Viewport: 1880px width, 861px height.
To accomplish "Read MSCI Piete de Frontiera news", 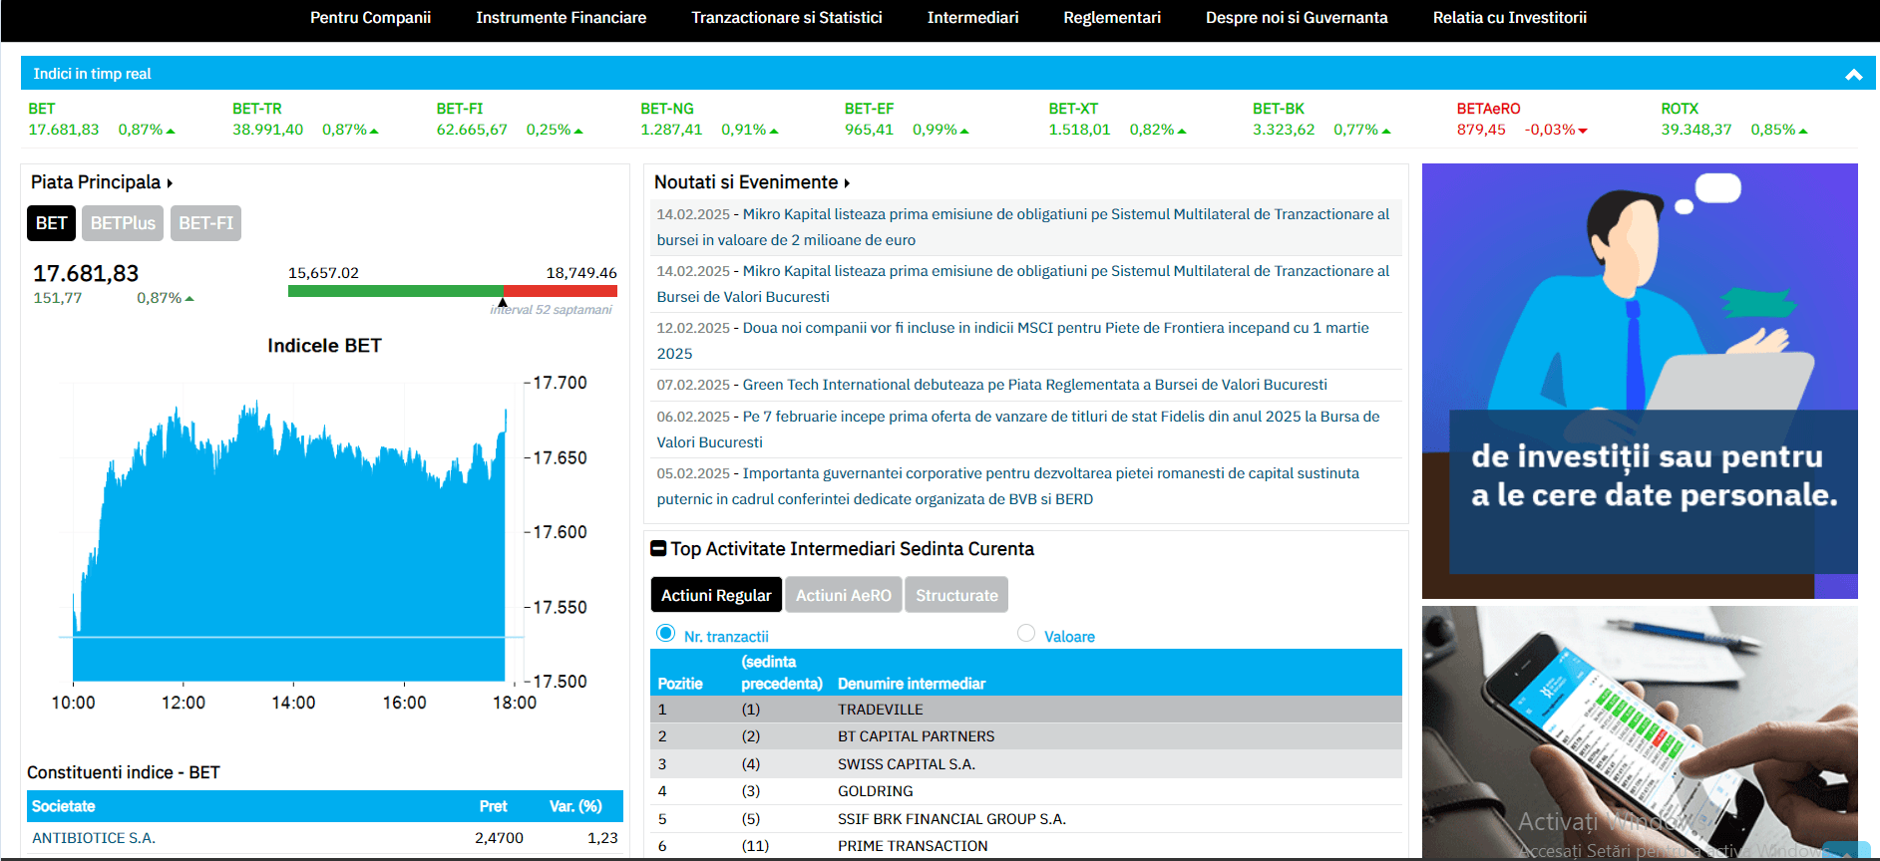I will [1013, 341].
